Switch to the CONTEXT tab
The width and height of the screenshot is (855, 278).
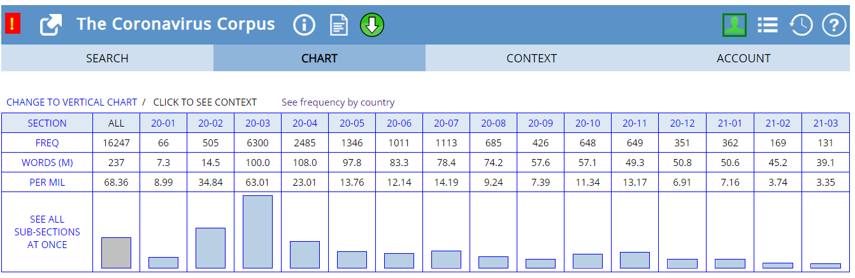pos(531,58)
